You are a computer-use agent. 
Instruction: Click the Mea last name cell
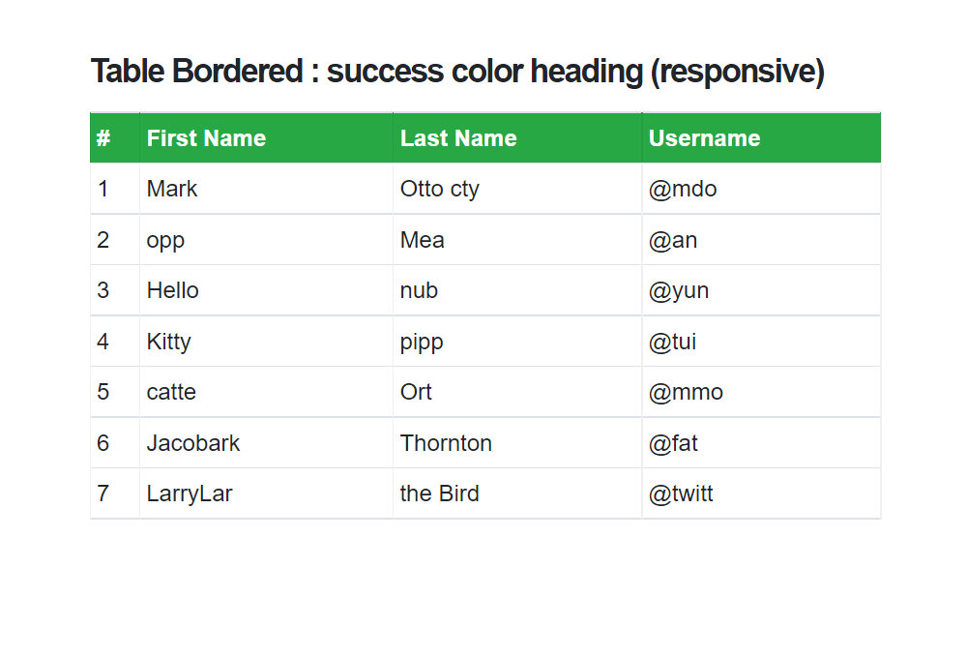[516, 240]
